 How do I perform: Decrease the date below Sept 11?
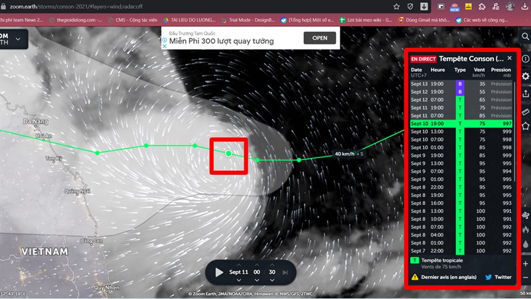click(x=239, y=280)
